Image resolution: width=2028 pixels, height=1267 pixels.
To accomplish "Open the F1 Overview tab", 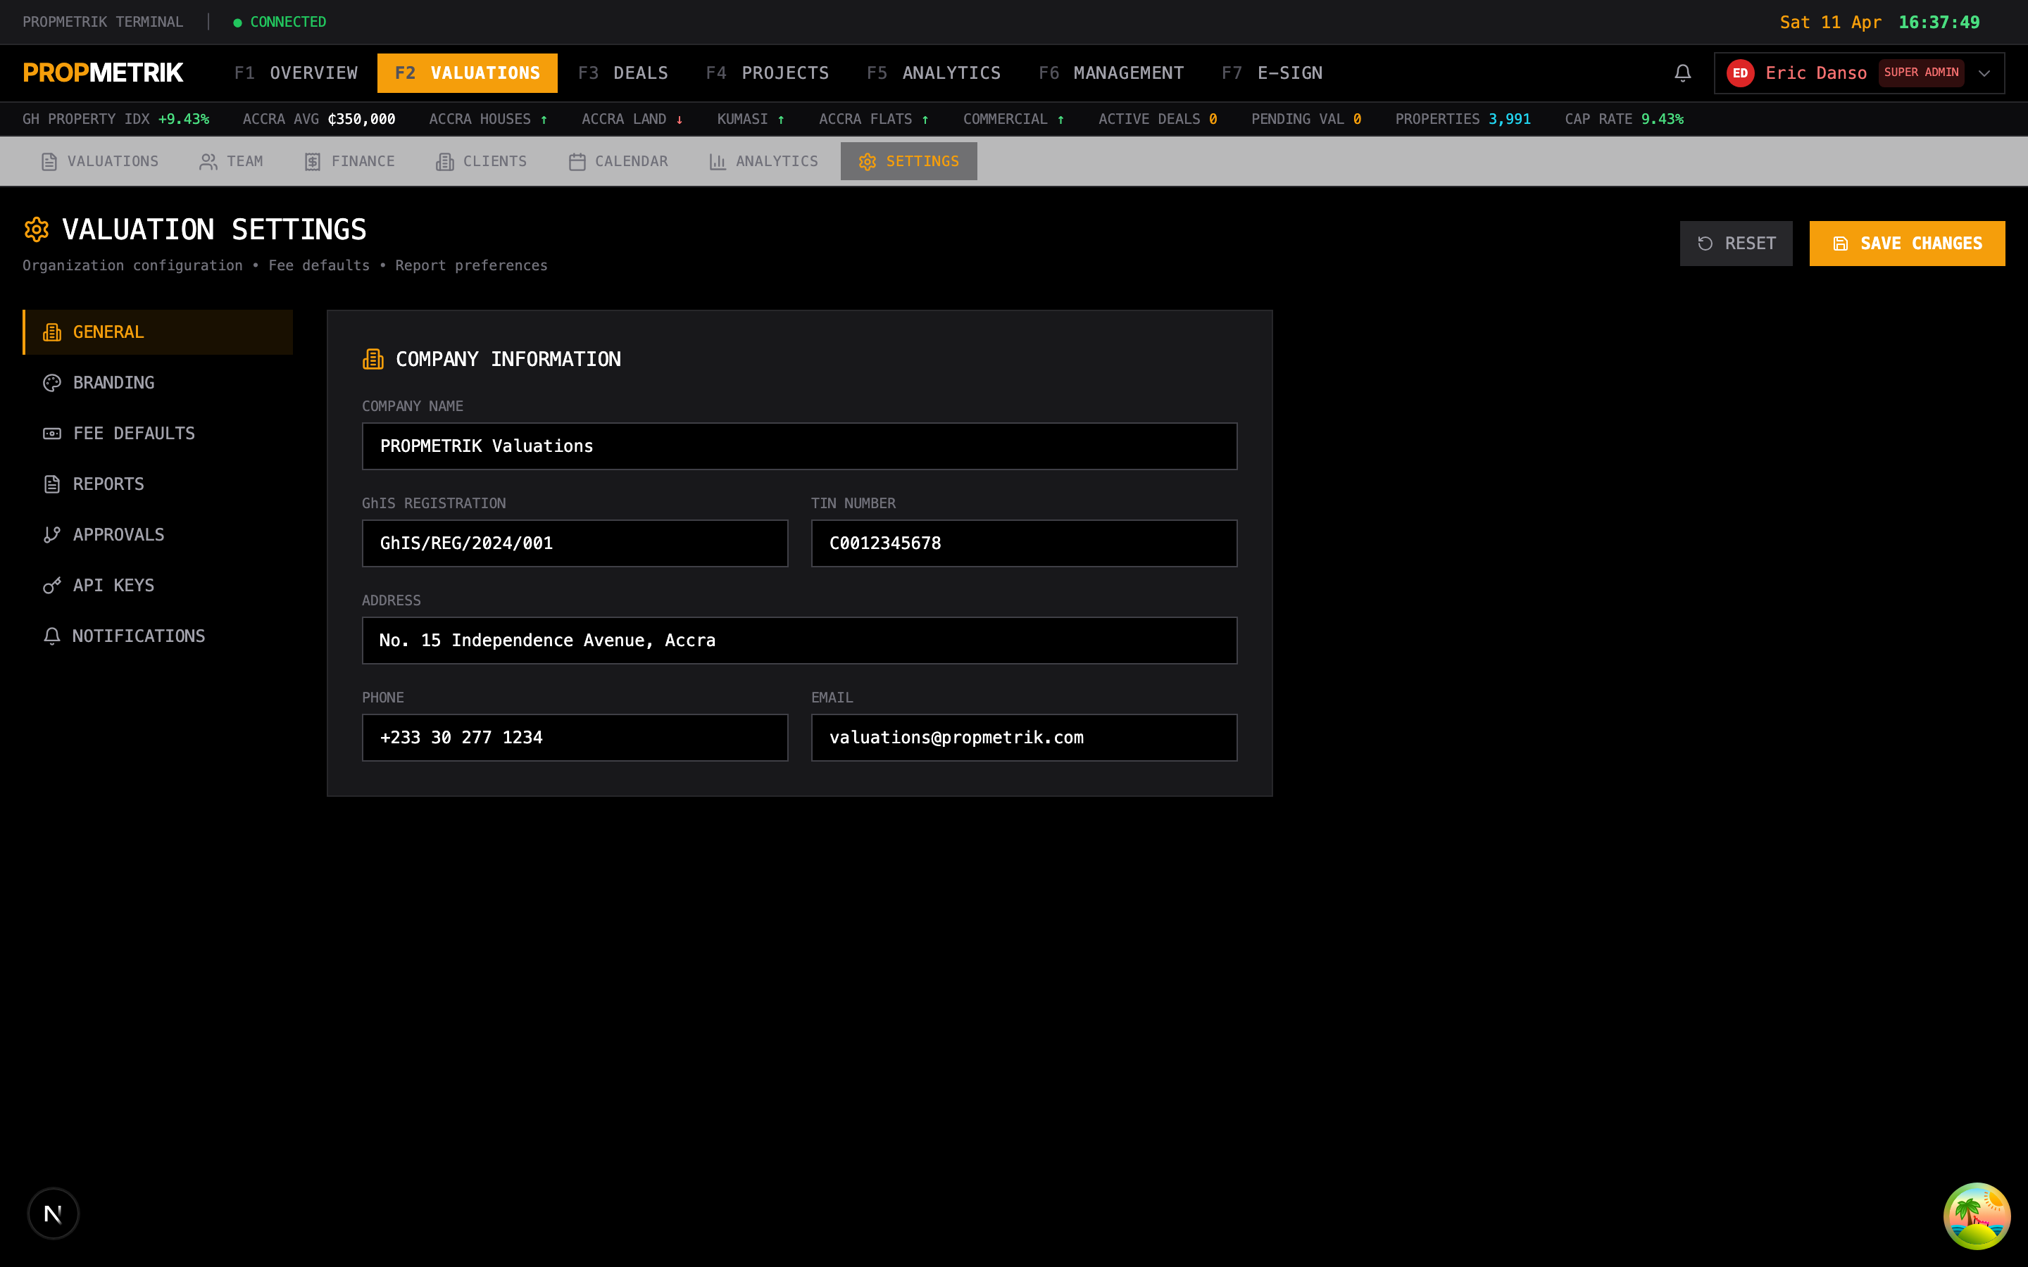I will [x=296, y=73].
